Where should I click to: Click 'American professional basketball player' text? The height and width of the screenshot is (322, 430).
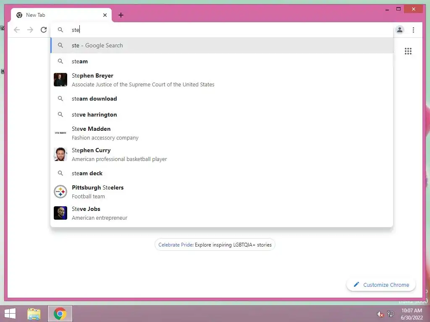(119, 159)
